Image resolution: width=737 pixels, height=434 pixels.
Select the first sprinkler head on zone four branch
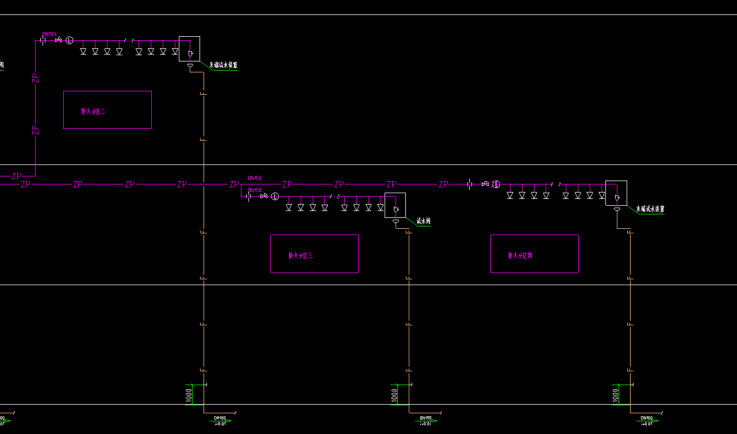coord(510,194)
